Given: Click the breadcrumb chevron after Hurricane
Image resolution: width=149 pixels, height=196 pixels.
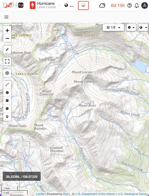Looking at the screenshot, I should click(60, 5).
